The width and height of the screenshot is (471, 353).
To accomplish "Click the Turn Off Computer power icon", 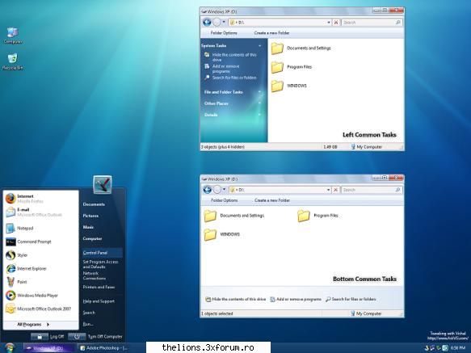I will click(77, 337).
